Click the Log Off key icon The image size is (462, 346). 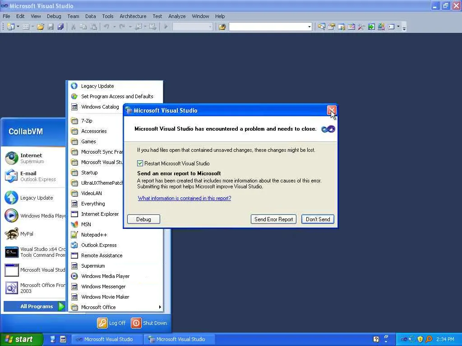(102, 323)
